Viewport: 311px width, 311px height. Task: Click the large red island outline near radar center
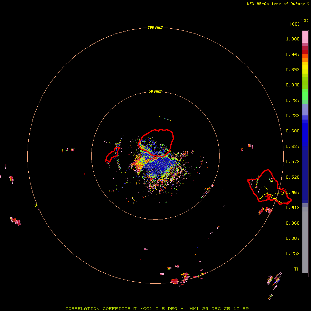point(156,143)
